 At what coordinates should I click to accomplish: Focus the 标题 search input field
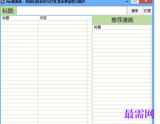(x=72, y=11)
